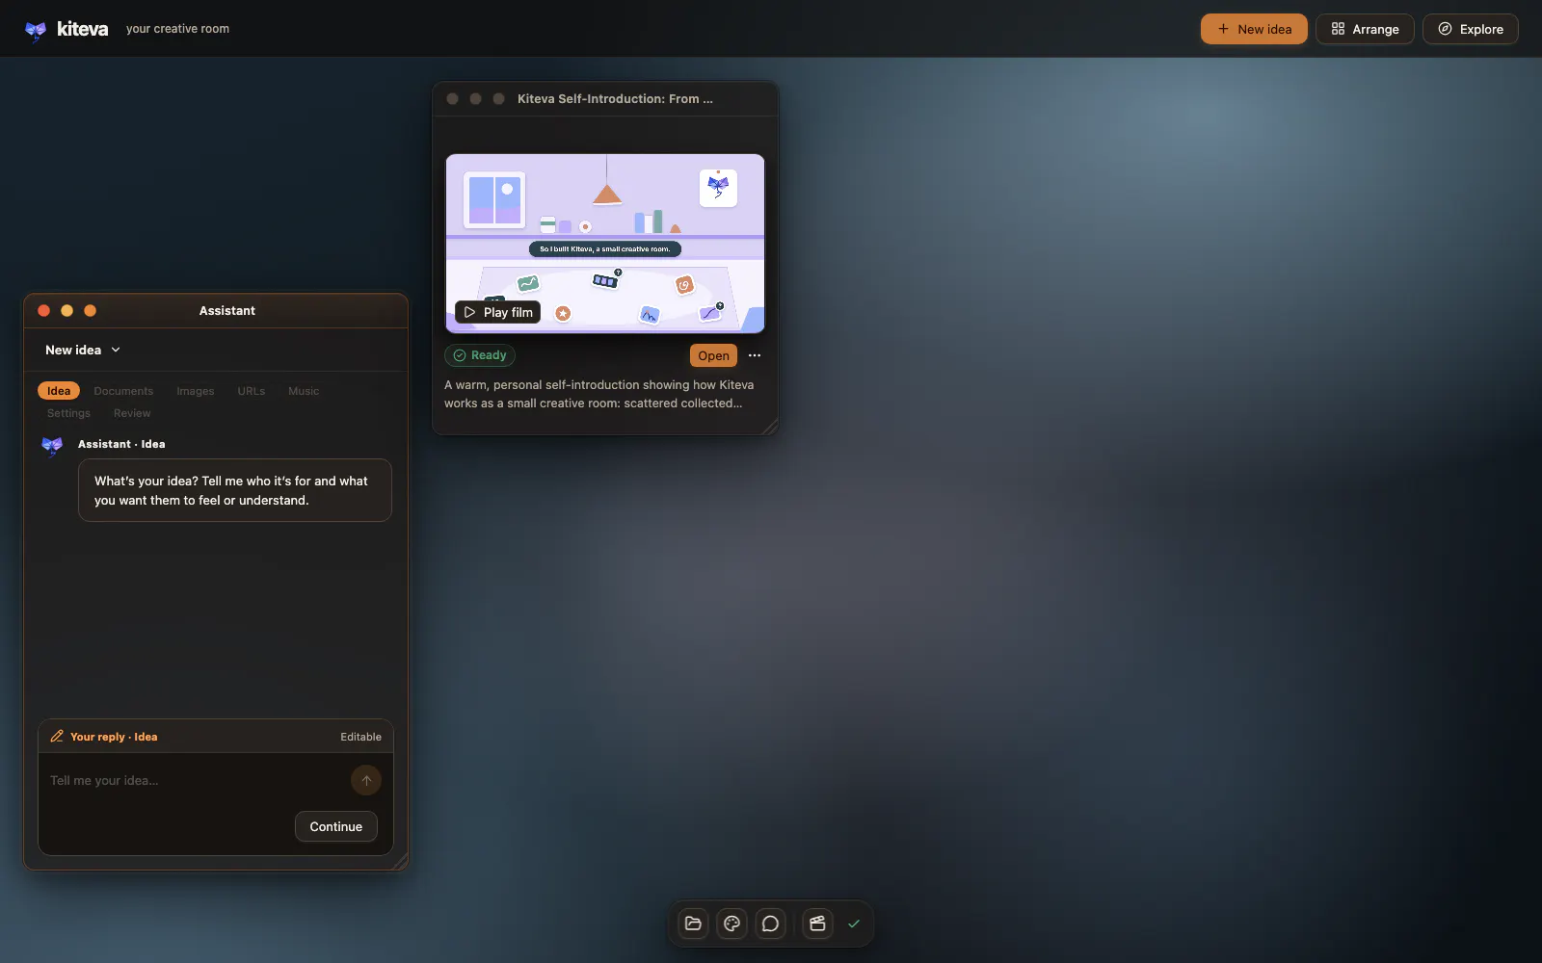Switch to the Music tab

tap(304, 391)
